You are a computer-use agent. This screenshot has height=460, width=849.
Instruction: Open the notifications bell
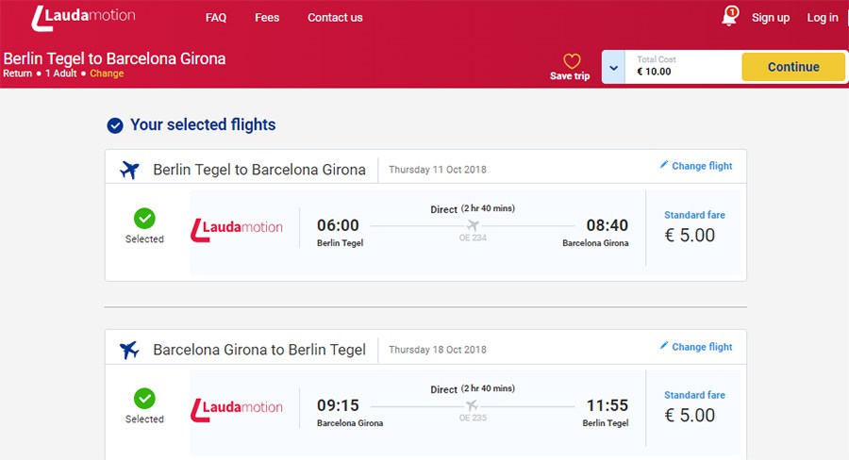click(729, 17)
